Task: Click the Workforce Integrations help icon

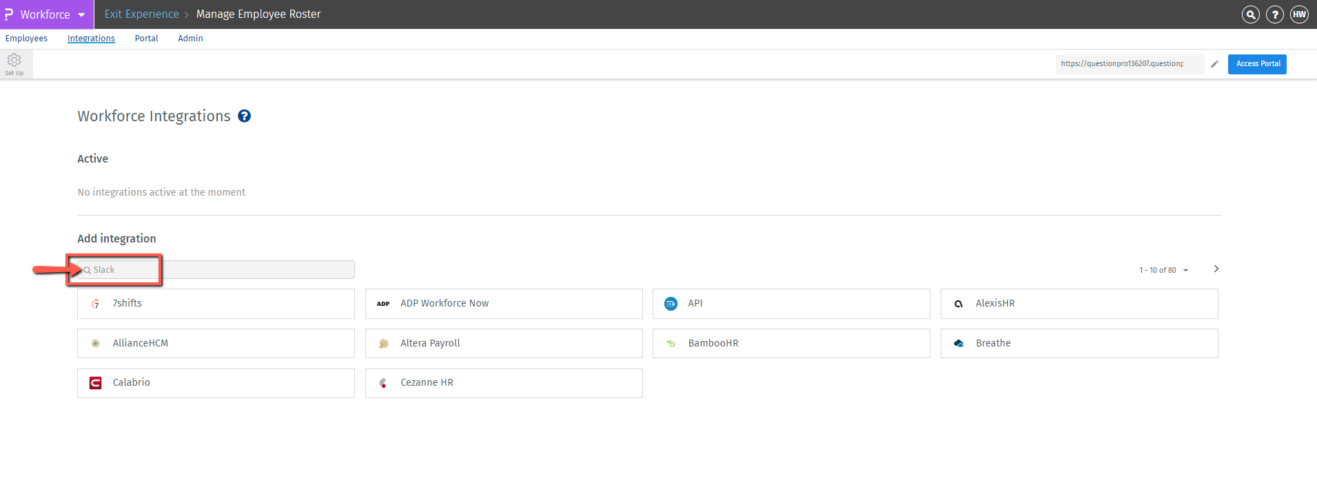Action: coord(244,116)
